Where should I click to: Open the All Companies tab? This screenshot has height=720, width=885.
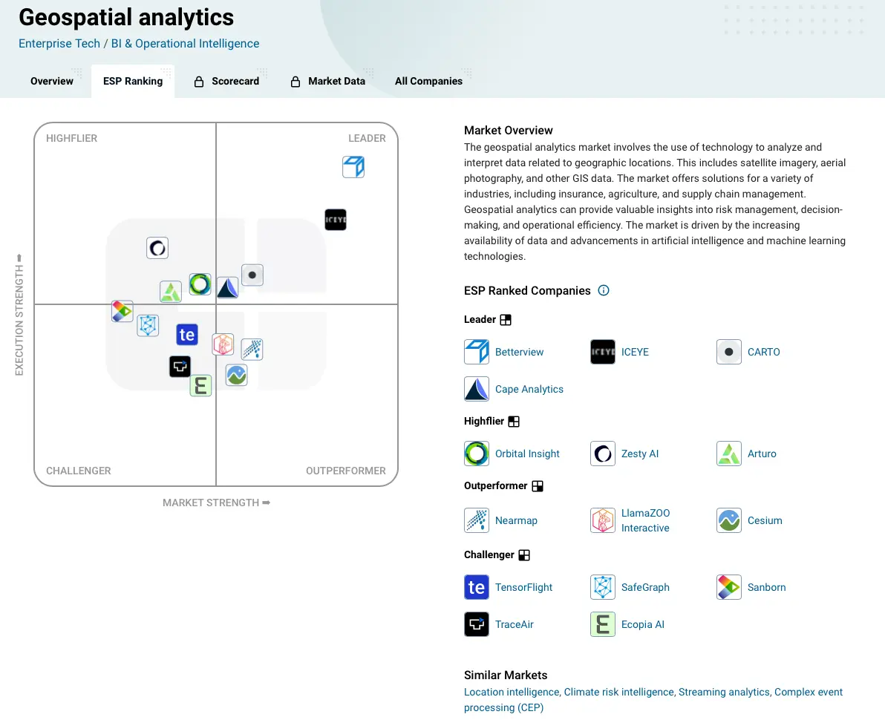point(428,81)
